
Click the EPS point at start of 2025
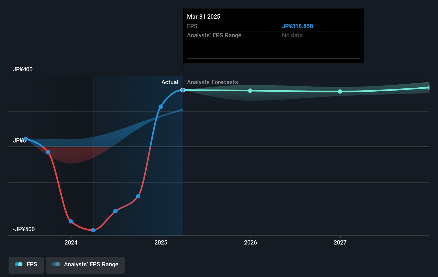[161, 107]
